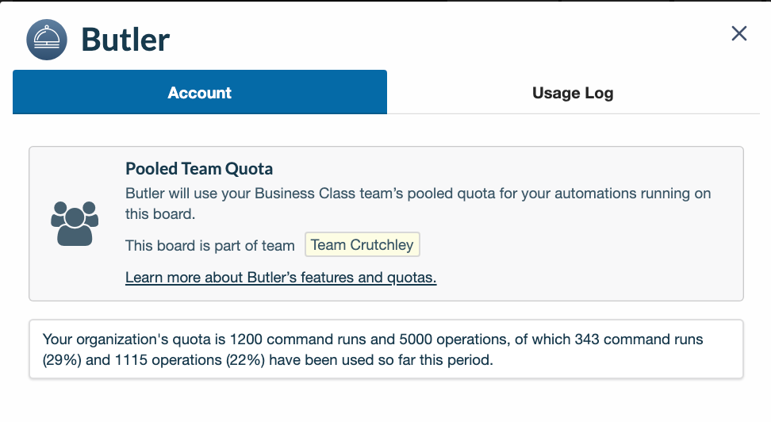Click the pooled team people icon
This screenshot has width=771, height=422.
pyautogui.click(x=75, y=222)
